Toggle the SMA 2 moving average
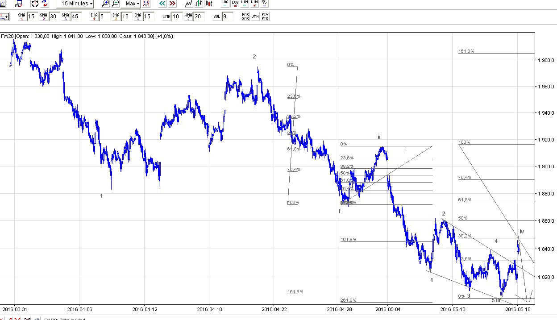The width and height of the screenshot is (557, 320). coord(43,17)
